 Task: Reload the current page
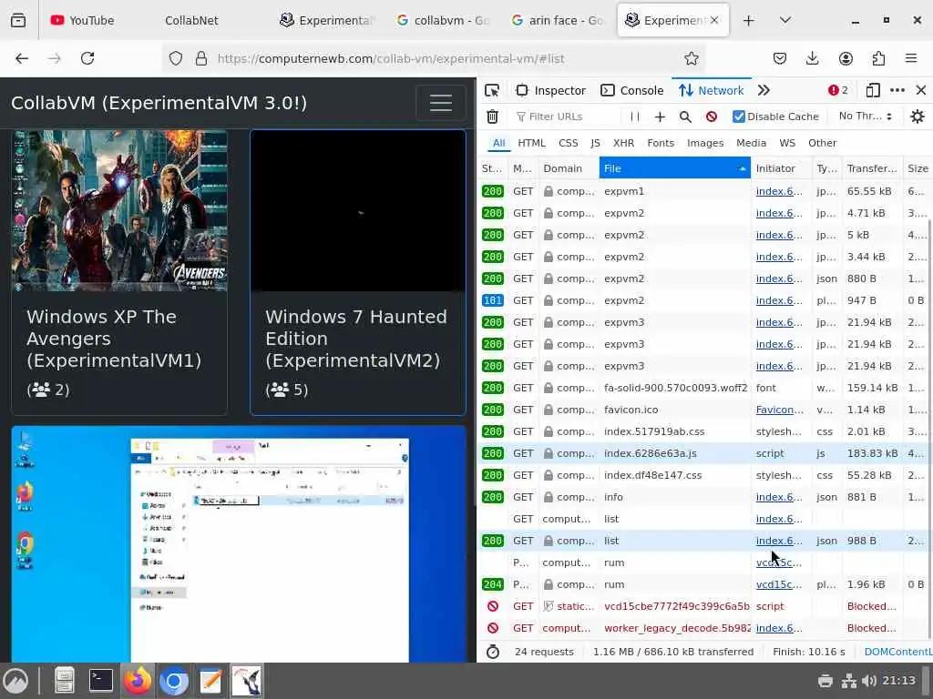click(x=87, y=58)
